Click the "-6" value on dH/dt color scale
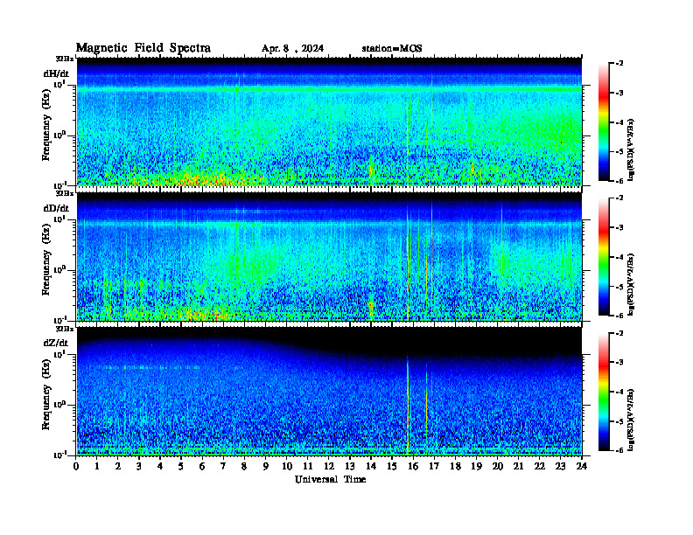Screen dimensions: 693x535 pyautogui.click(x=619, y=181)
